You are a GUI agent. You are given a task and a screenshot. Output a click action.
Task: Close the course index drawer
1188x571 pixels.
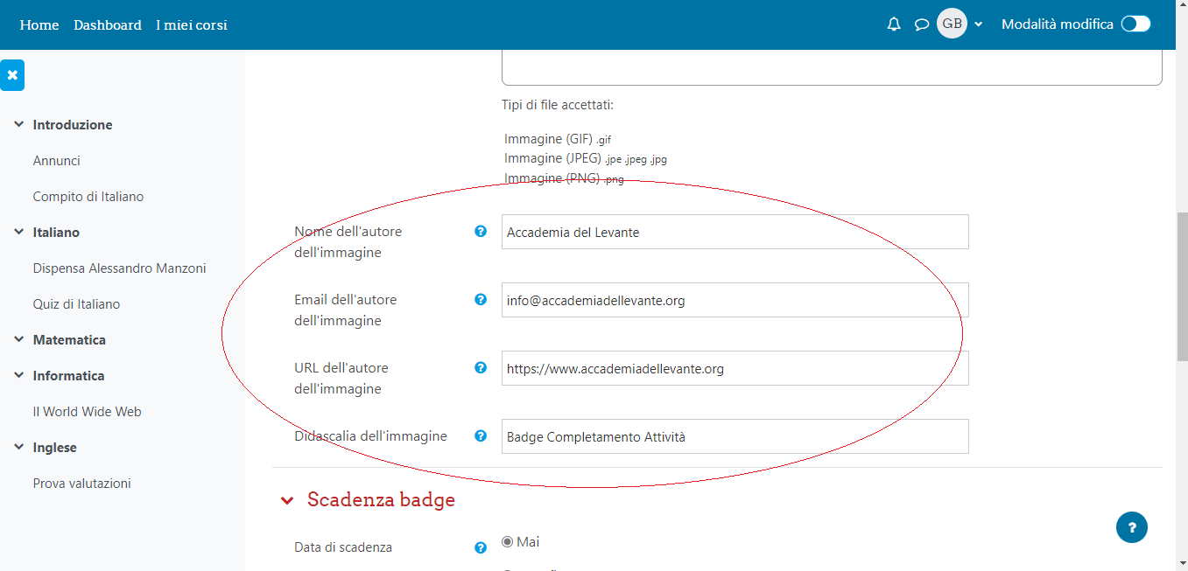(x=12, y=75)
